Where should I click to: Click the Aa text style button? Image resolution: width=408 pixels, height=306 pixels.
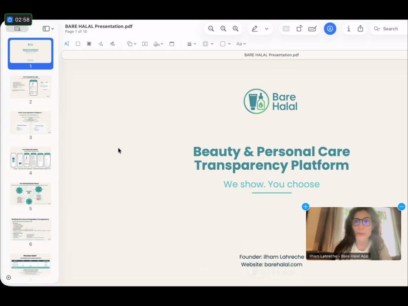239,44
